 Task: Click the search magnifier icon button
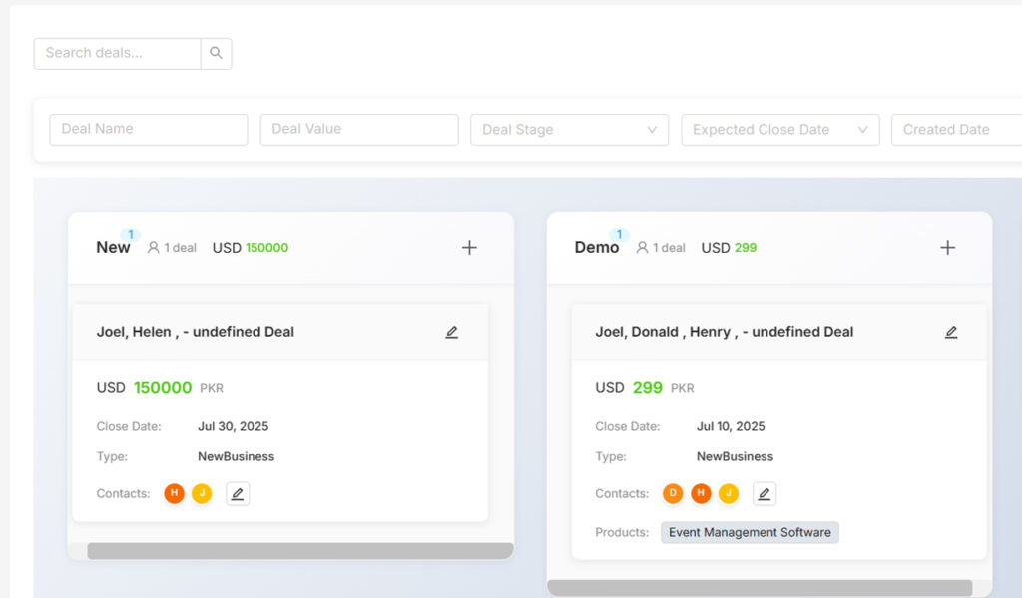(216, 54)
